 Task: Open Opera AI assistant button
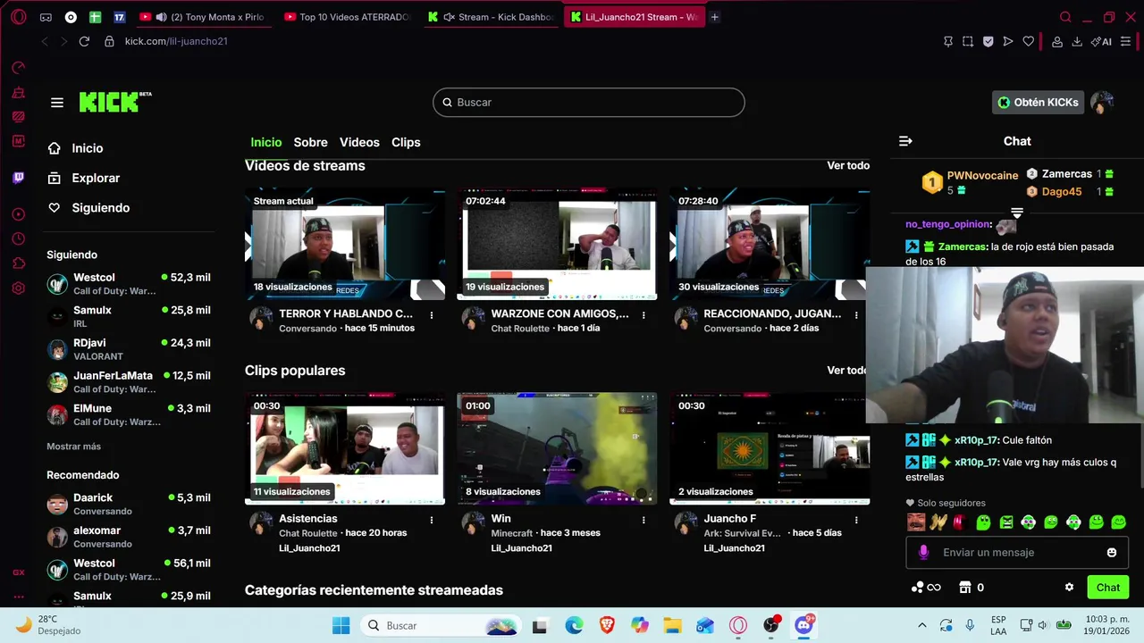click(1101, 41)
